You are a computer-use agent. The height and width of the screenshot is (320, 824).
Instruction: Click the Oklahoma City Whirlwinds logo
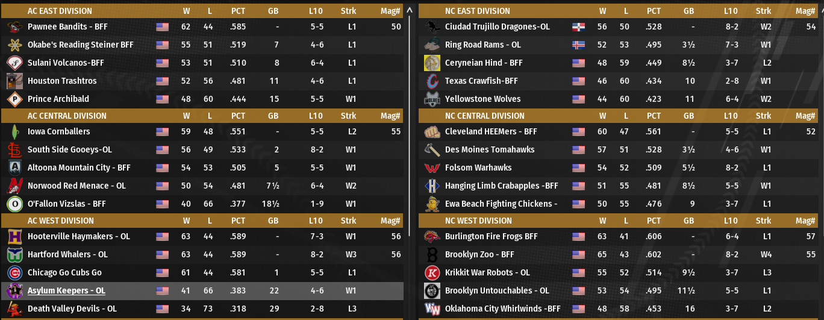click(x=431, y=309)
